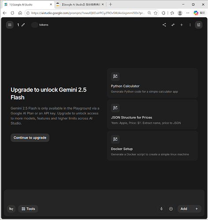Close the second browser tab
The height and width of the screenshot is (220, 208).
tap(103, 4)
